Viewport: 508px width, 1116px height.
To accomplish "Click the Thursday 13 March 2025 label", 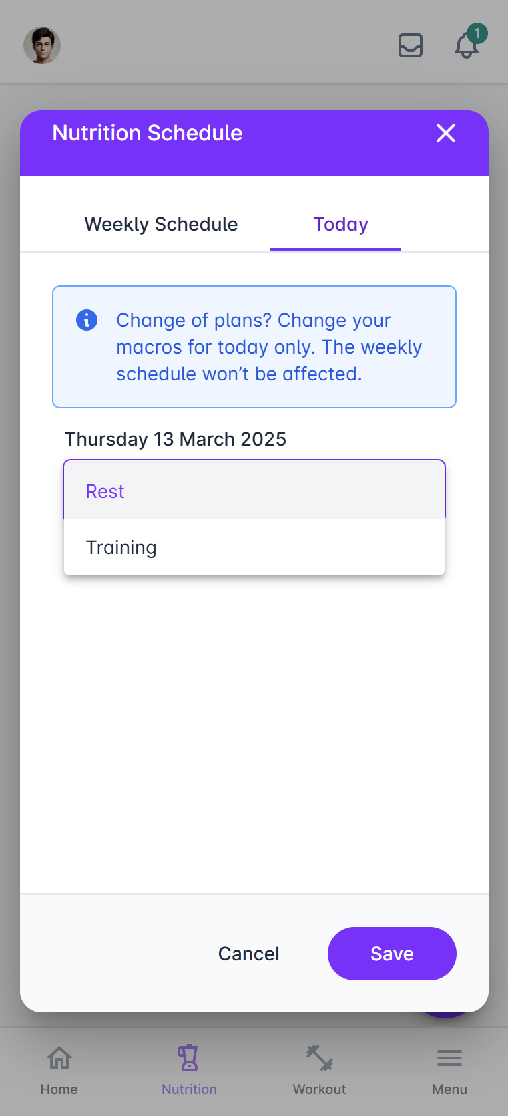I will tap(176, 439).
